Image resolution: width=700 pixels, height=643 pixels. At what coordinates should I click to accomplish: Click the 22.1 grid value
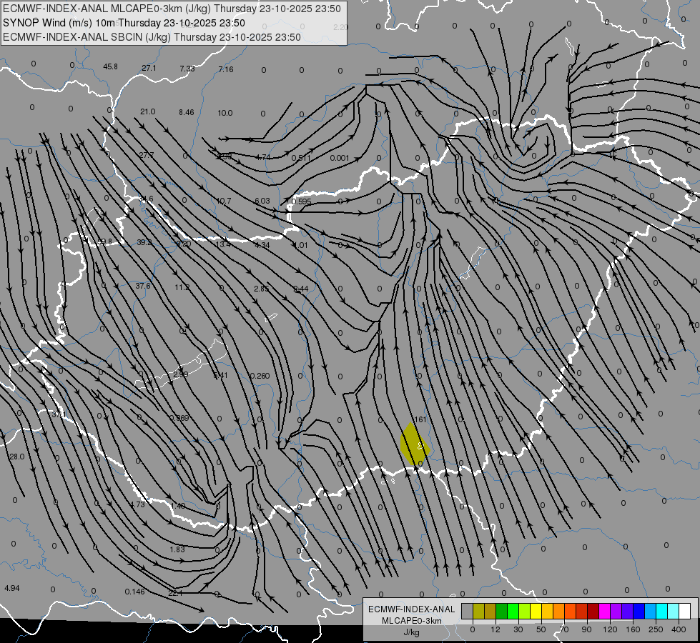tap(175, 593)
